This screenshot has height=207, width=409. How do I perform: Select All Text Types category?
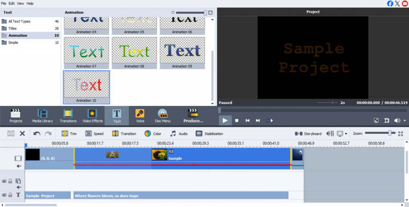[x=30, y=22]
